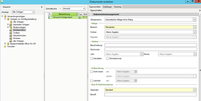Collapse the Vorlagen zur Schriftguterstellung node

pyautogui.click(x=5, y=19)
